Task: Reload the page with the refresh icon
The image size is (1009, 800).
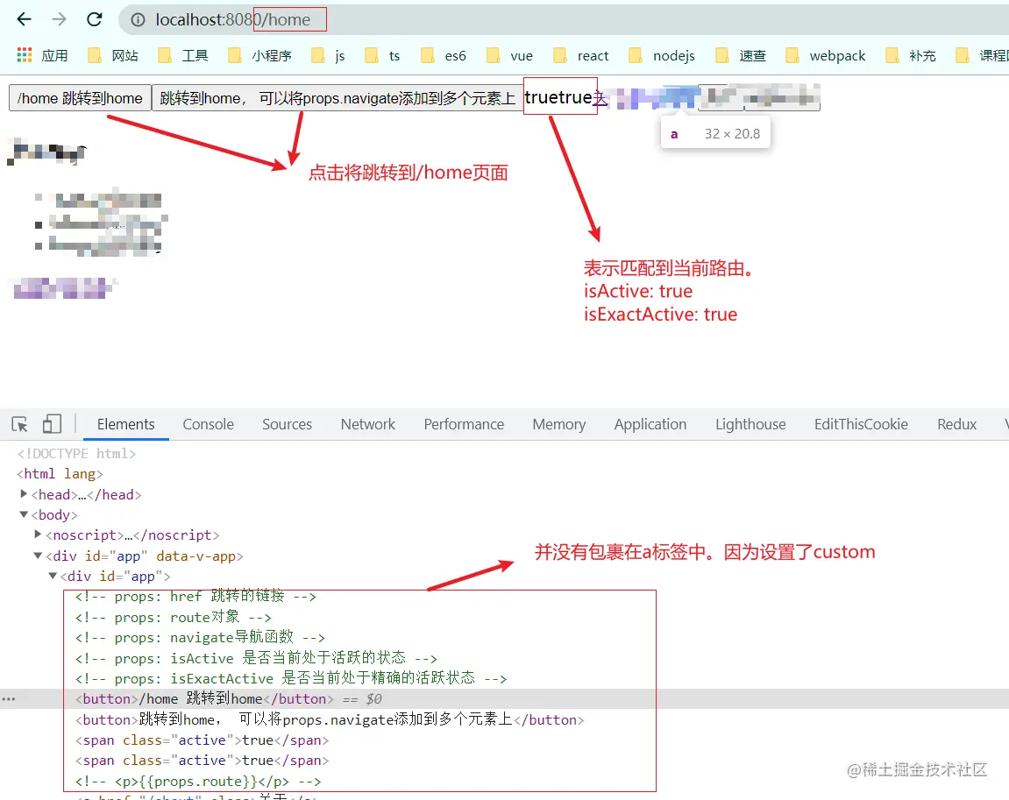Action: click(x=95, y=19)
